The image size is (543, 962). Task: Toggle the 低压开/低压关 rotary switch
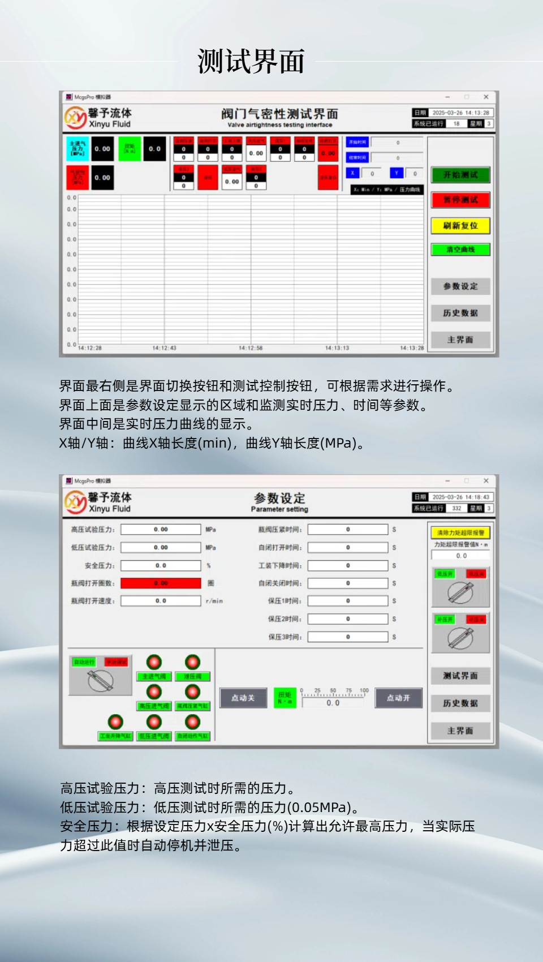460,592
